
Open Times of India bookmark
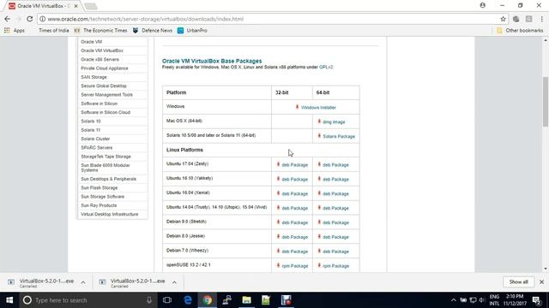[x=53, y=31]
